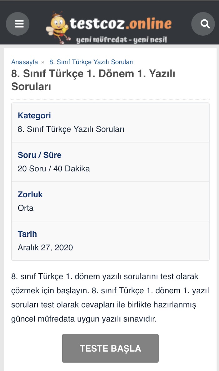Click the description paragraph about the exam
Screen dimensions: 219x371
[x=110, y=298]
